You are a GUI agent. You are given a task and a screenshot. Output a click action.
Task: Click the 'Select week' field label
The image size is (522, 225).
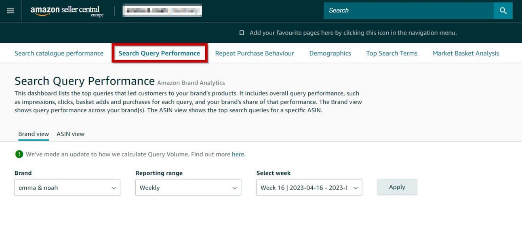click(x=274, y=173)
